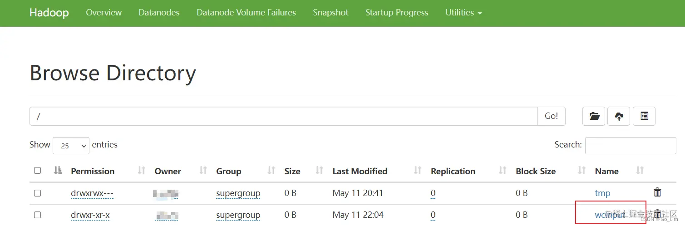Sort by Name column arrows
The height and width of the screenshot is (226, 685).
click(x=640, y=171)
